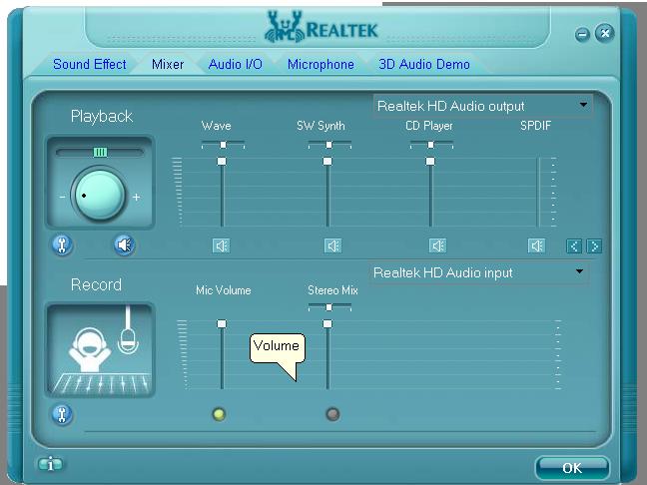Close the Realtek window
This screenshot has width=647, height=485.
(604, 33)
